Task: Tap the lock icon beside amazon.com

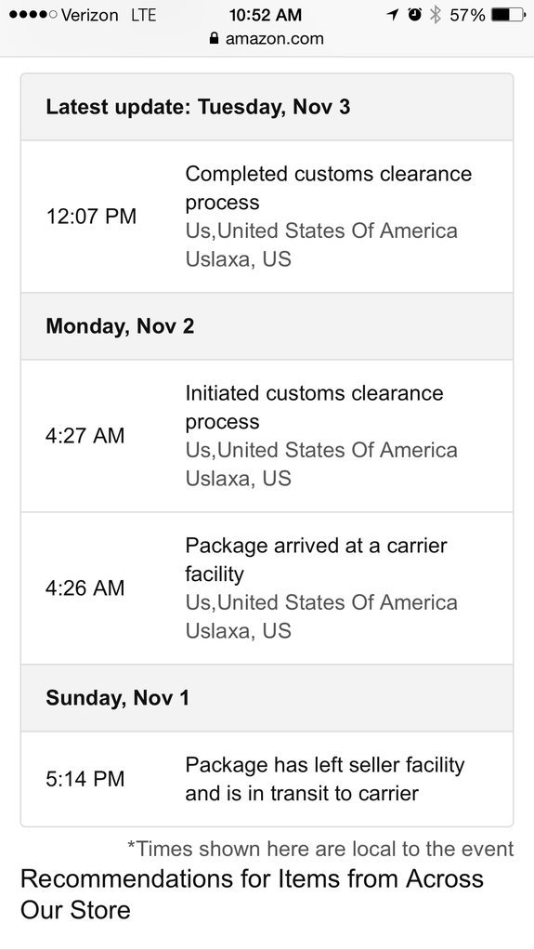Action: (x=213, y=39)
